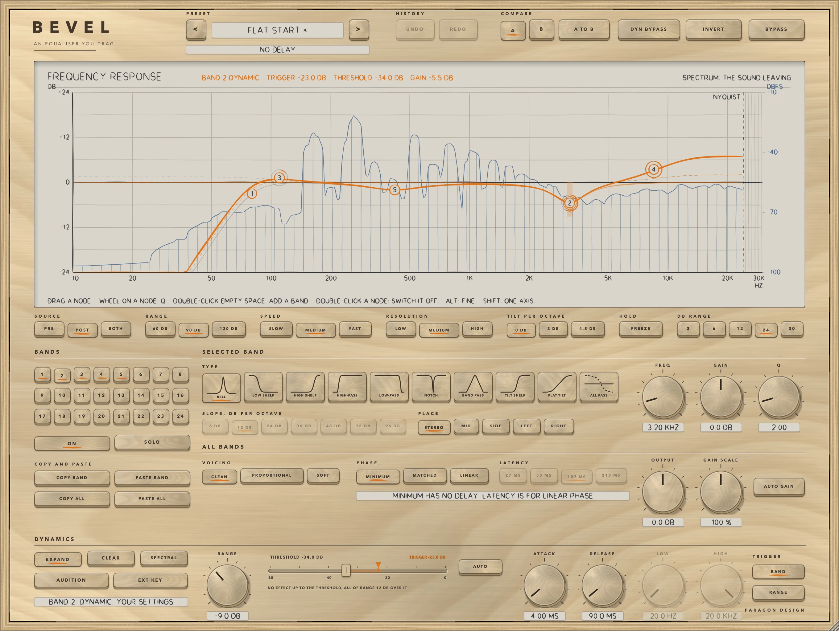This screenshot has height=631, width=839.
Task: Choose PROPORTIONAL voicing
Action: point(272,476)
